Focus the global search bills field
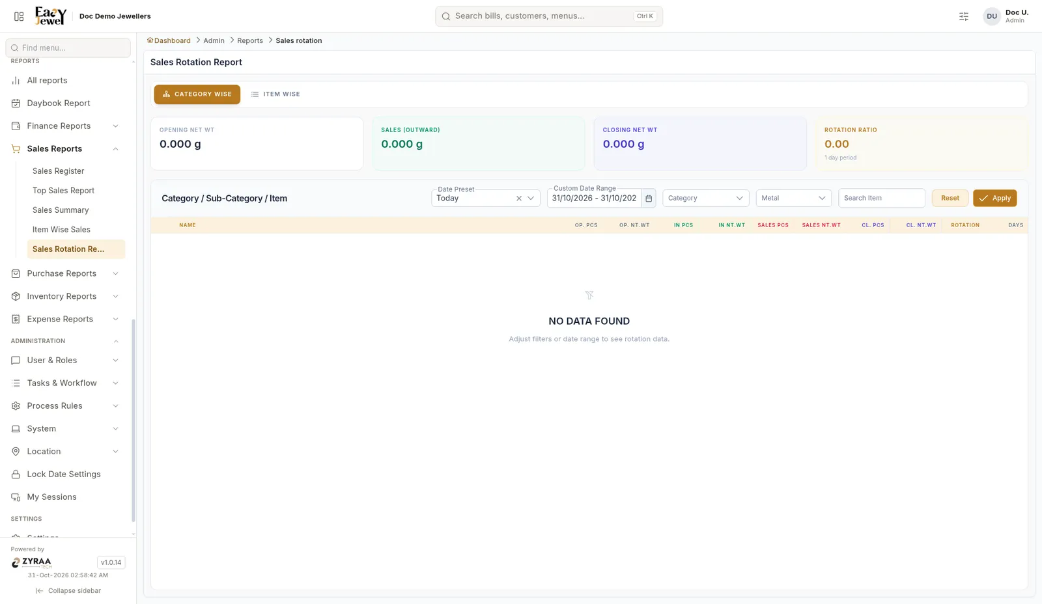This screenshot has height=604, width=1042. [549, 16]
